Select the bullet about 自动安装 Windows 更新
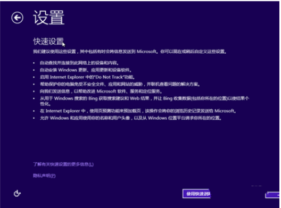Viewport: 281px width, 208px height. click(x=86, y=70)
